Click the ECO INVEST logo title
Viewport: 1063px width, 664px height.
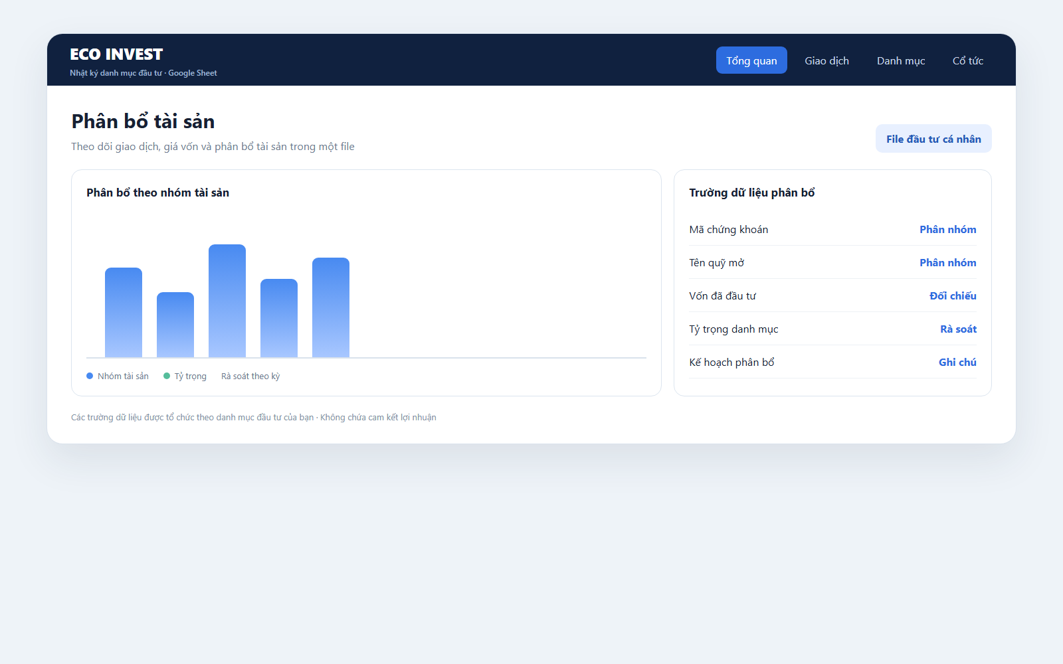point(116,54)
